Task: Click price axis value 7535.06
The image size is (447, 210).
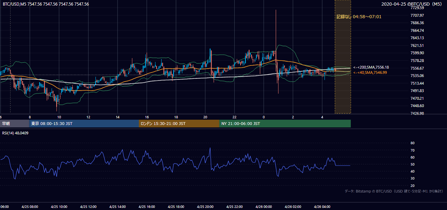Action: 417,76
